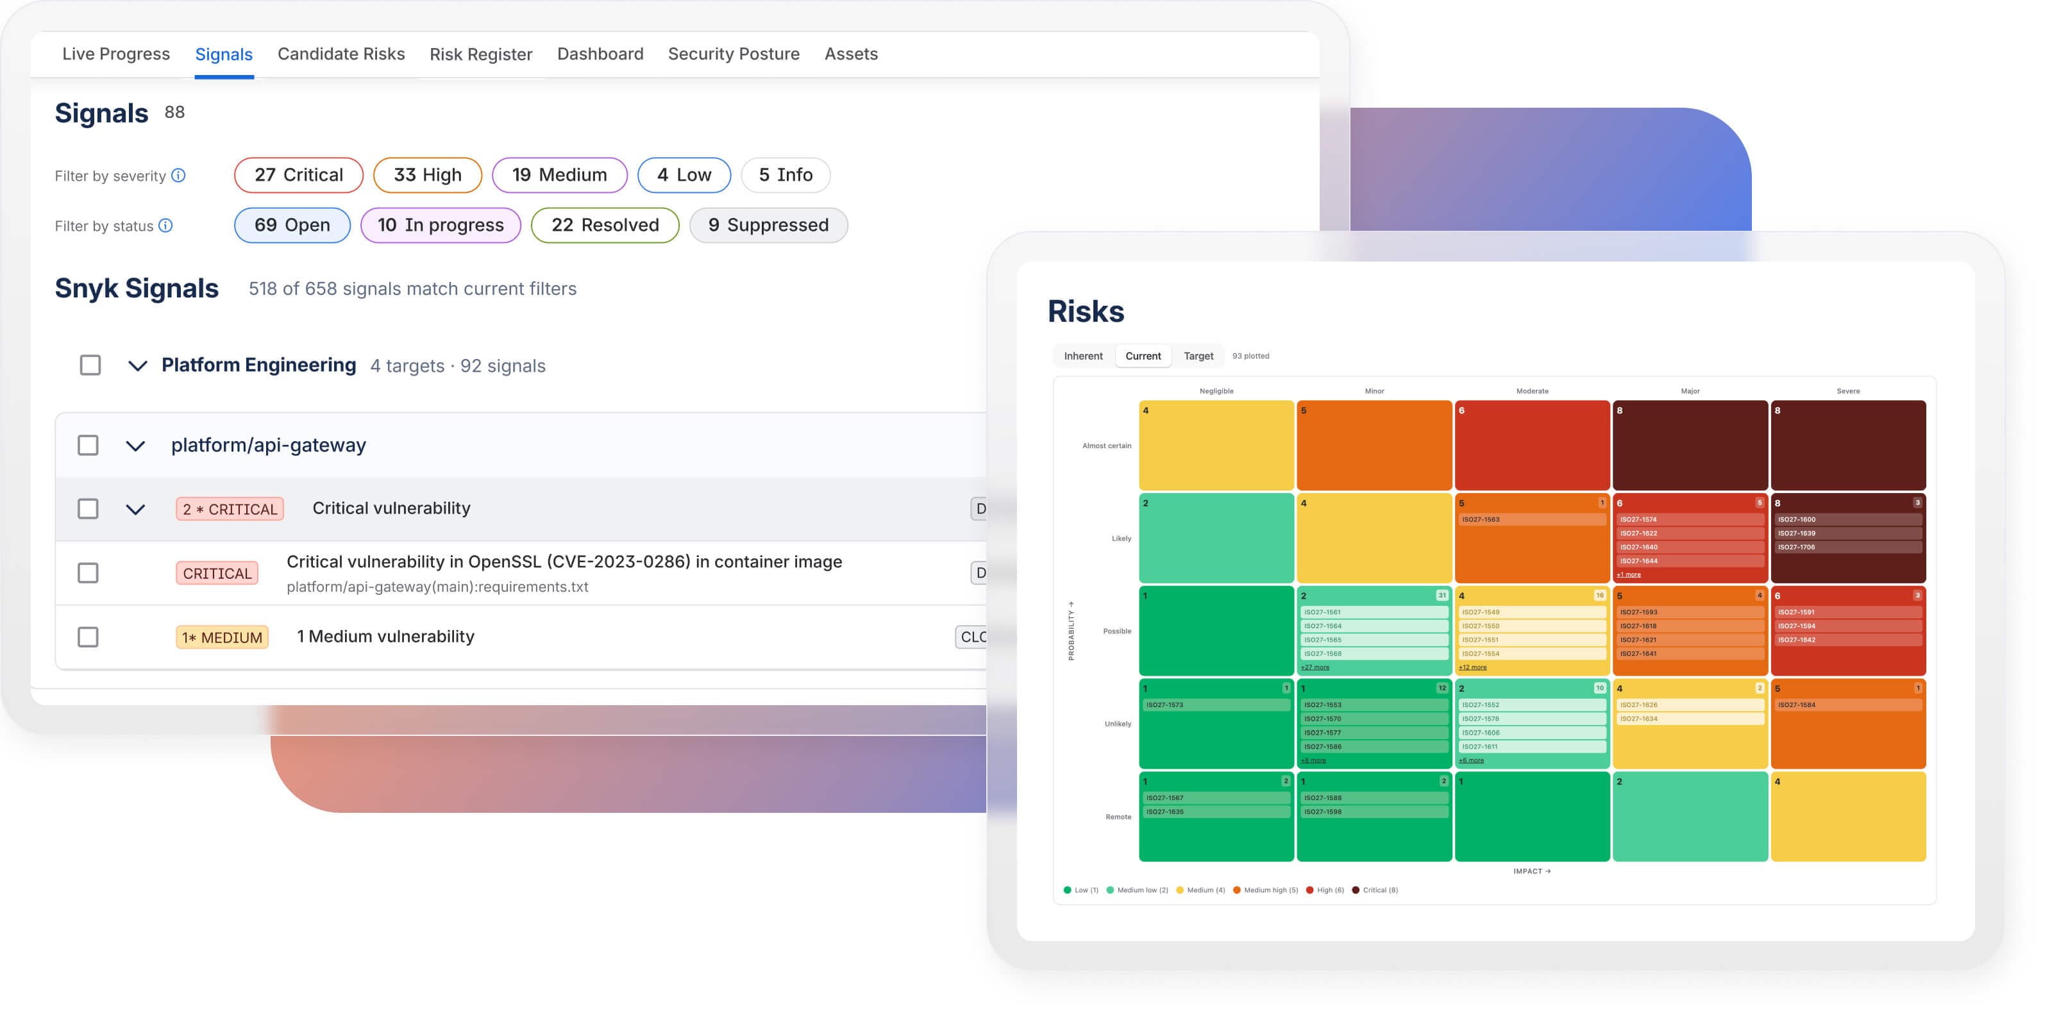The image size is (2052, 1018).
Task: Click the Remote/Moderate matrix cell
Action: (1532, 817)
